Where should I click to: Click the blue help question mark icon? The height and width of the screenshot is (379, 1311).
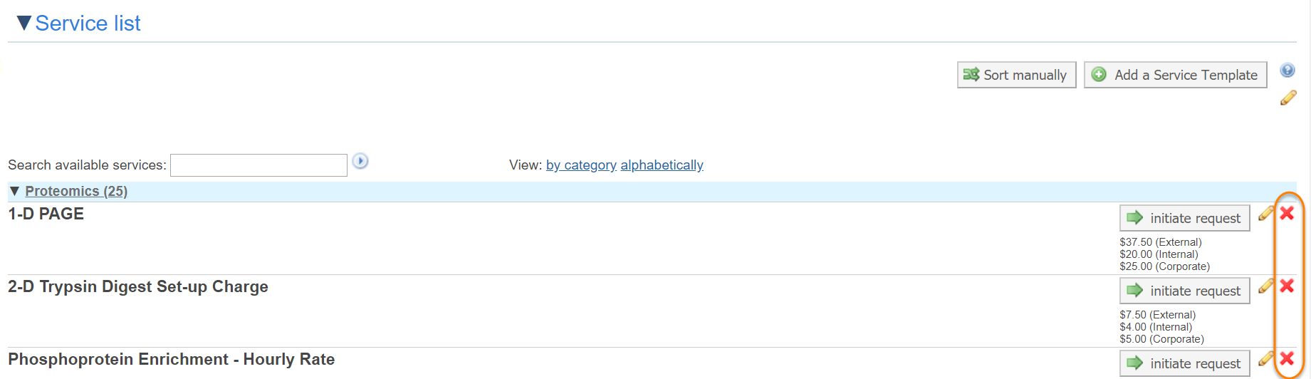(1287, 70)
